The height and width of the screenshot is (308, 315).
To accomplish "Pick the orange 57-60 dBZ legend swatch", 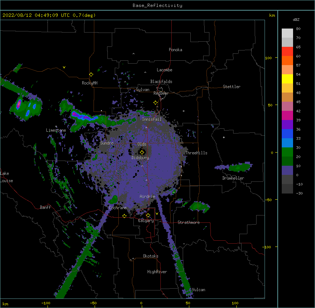I will click(x=287, y=60).
